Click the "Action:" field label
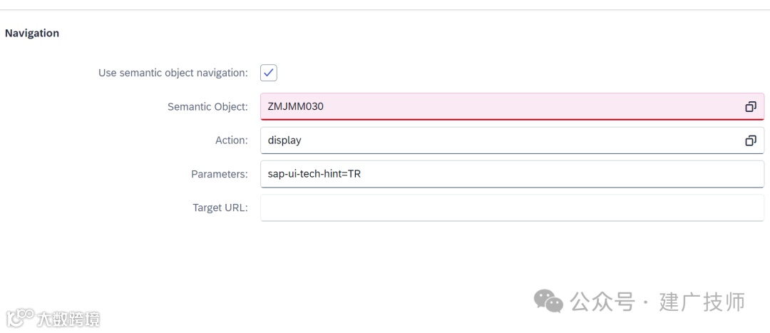770x333 pixels. (231, 140)
